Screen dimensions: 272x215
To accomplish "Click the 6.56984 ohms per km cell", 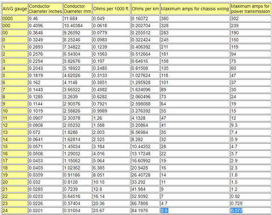I will point(145,132).
